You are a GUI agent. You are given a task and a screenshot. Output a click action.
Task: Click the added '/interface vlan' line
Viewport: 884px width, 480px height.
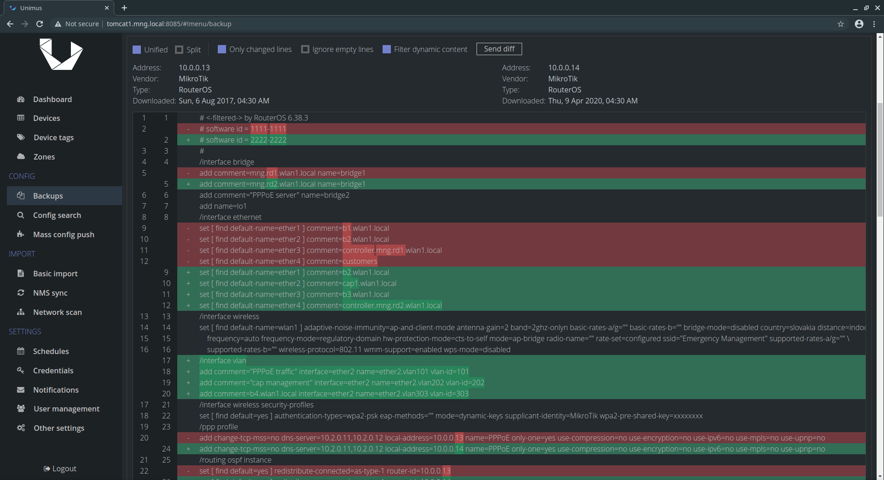521,360
